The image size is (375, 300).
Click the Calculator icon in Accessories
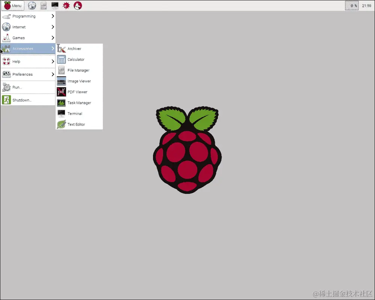point(61,59)
